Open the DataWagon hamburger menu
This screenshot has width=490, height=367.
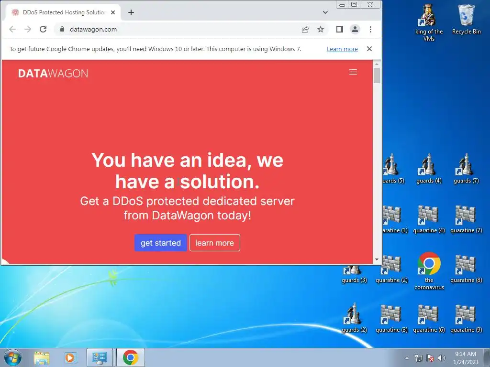[x=353, y=72]
